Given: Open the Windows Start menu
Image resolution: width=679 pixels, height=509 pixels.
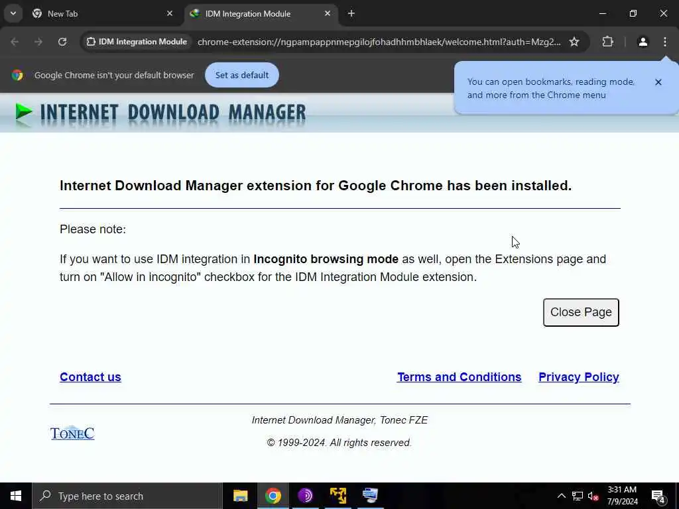Looking at the screenshot, I should click(16, 496).
